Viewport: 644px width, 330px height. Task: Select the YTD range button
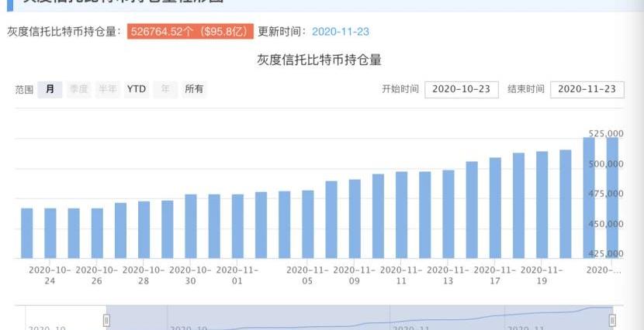137,89
